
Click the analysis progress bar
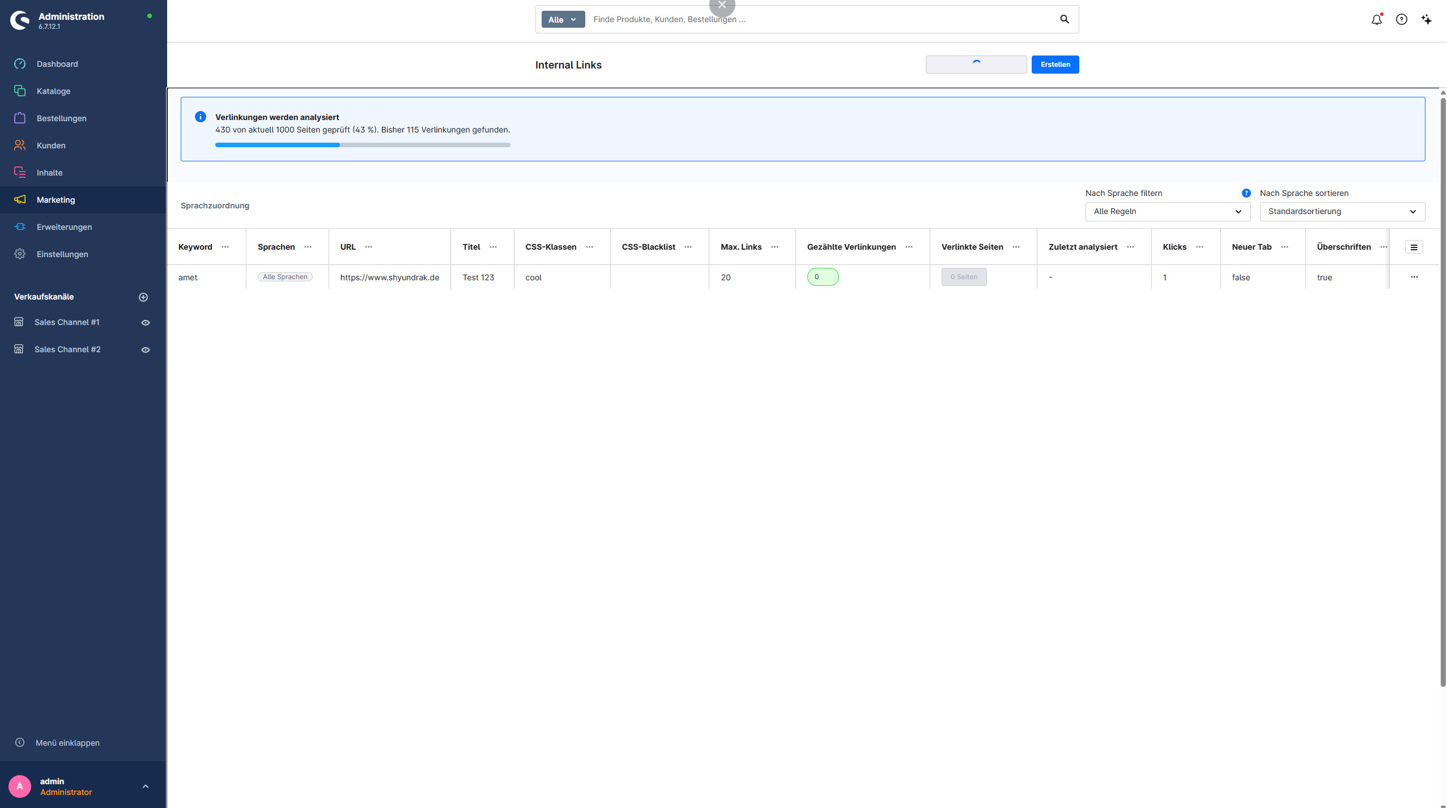pyautogui.click(x=363, y=145)
